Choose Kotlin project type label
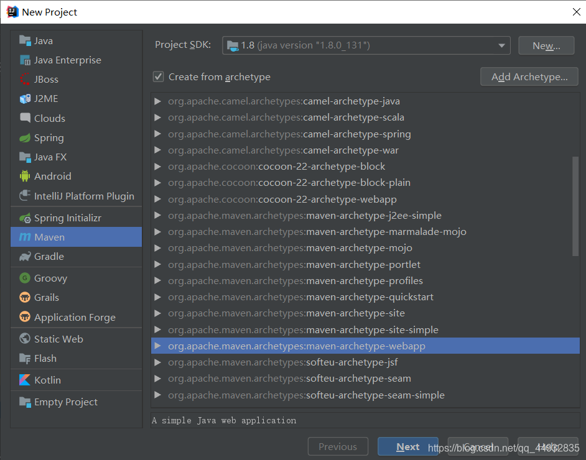Viewport: 586px width, 460px height. [47, 380]
